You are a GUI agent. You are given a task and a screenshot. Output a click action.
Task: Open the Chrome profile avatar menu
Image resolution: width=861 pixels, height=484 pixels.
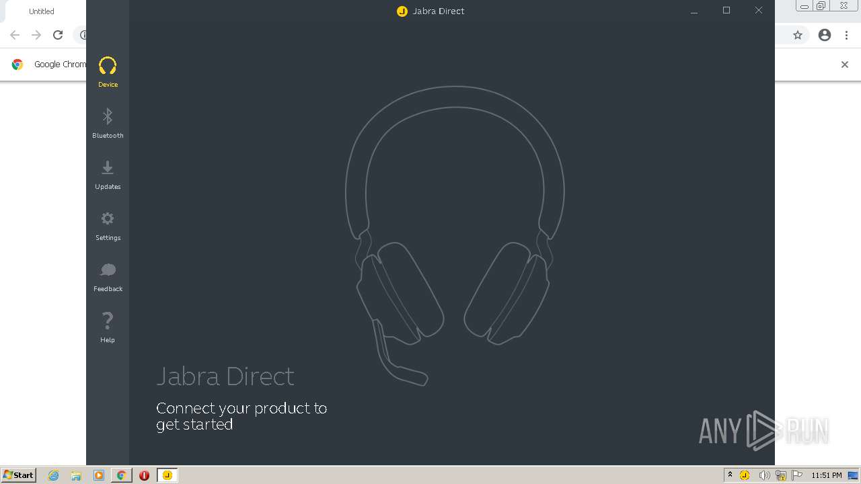tap(825, 35)
